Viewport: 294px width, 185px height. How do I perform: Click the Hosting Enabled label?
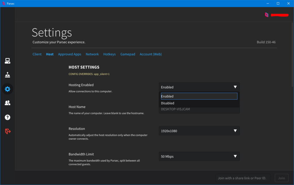[x=81, y=85]
